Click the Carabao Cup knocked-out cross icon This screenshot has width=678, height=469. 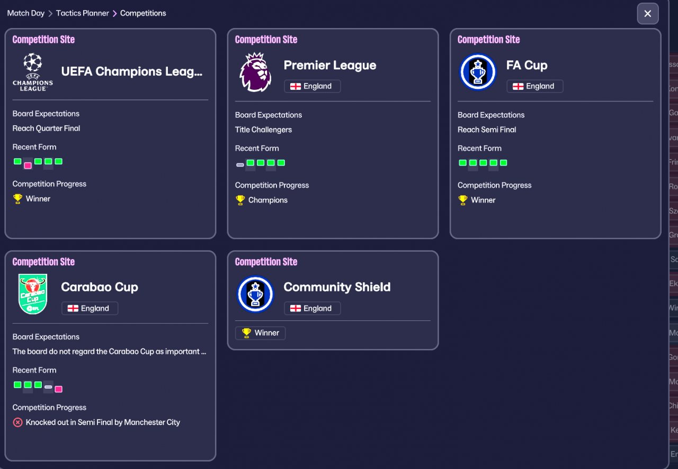tap(17, 422)
